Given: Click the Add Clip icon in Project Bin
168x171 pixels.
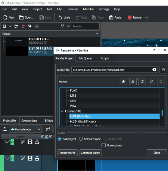Looking at the screenshot, I should pos(4,26).
